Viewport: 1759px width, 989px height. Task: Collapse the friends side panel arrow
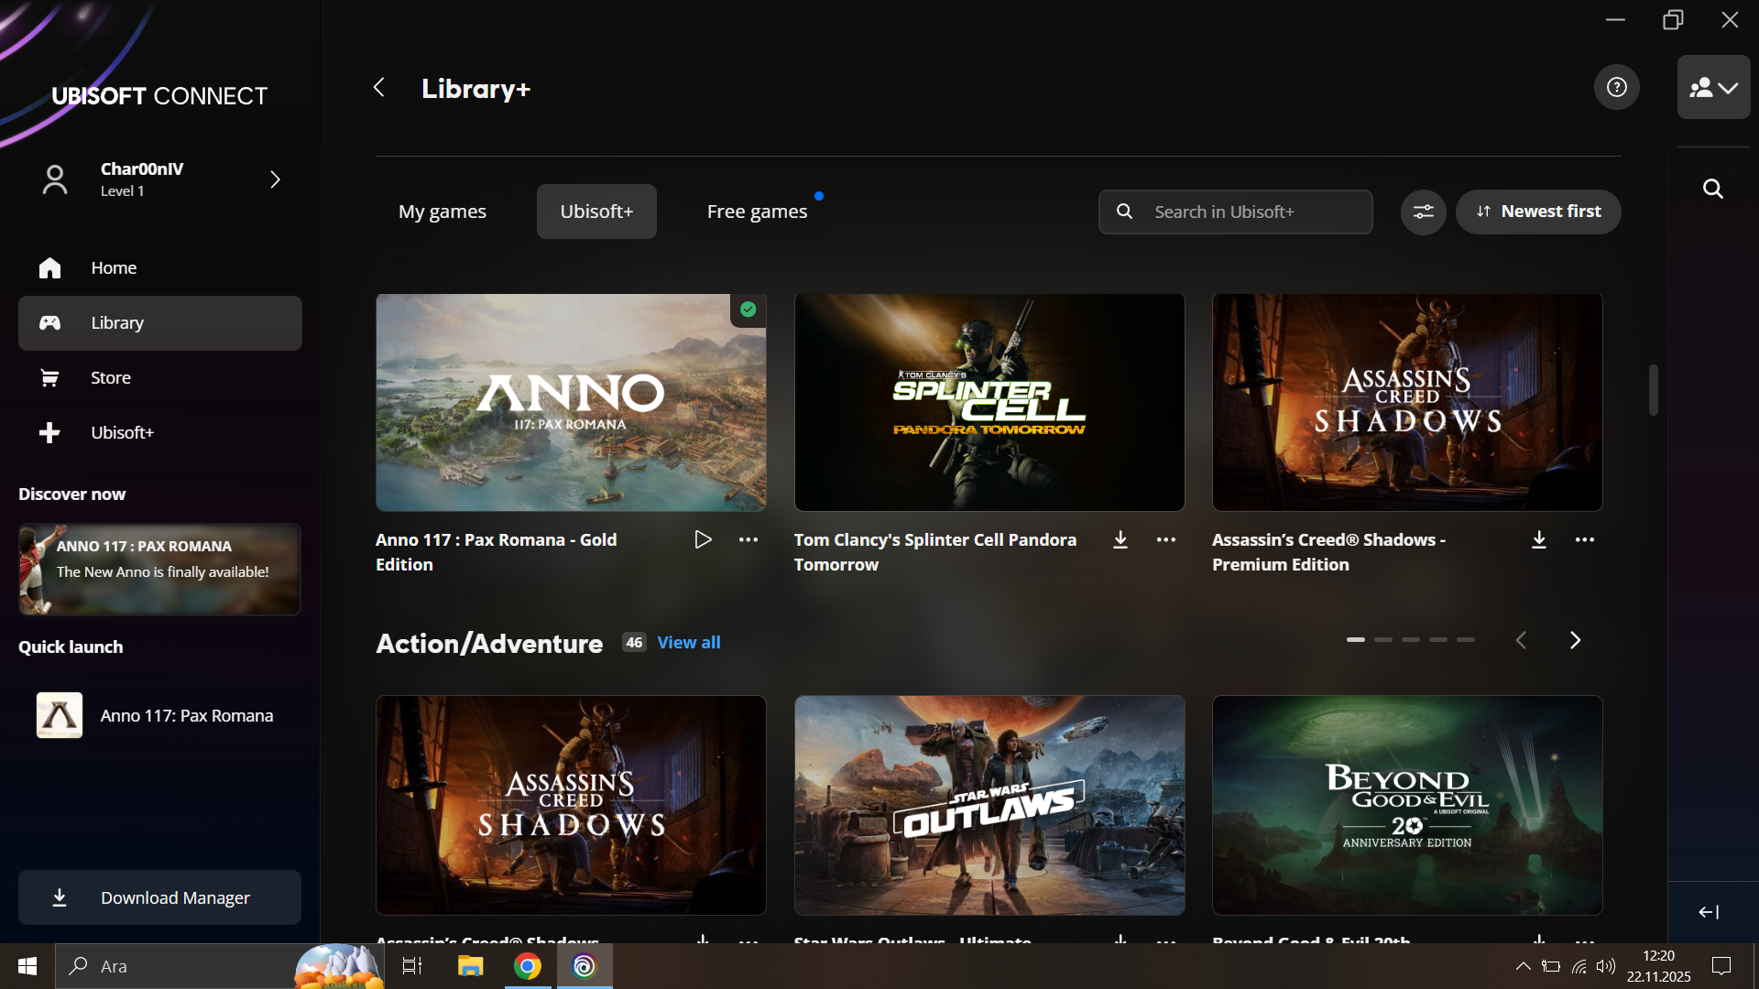[x=1709, y=912]
